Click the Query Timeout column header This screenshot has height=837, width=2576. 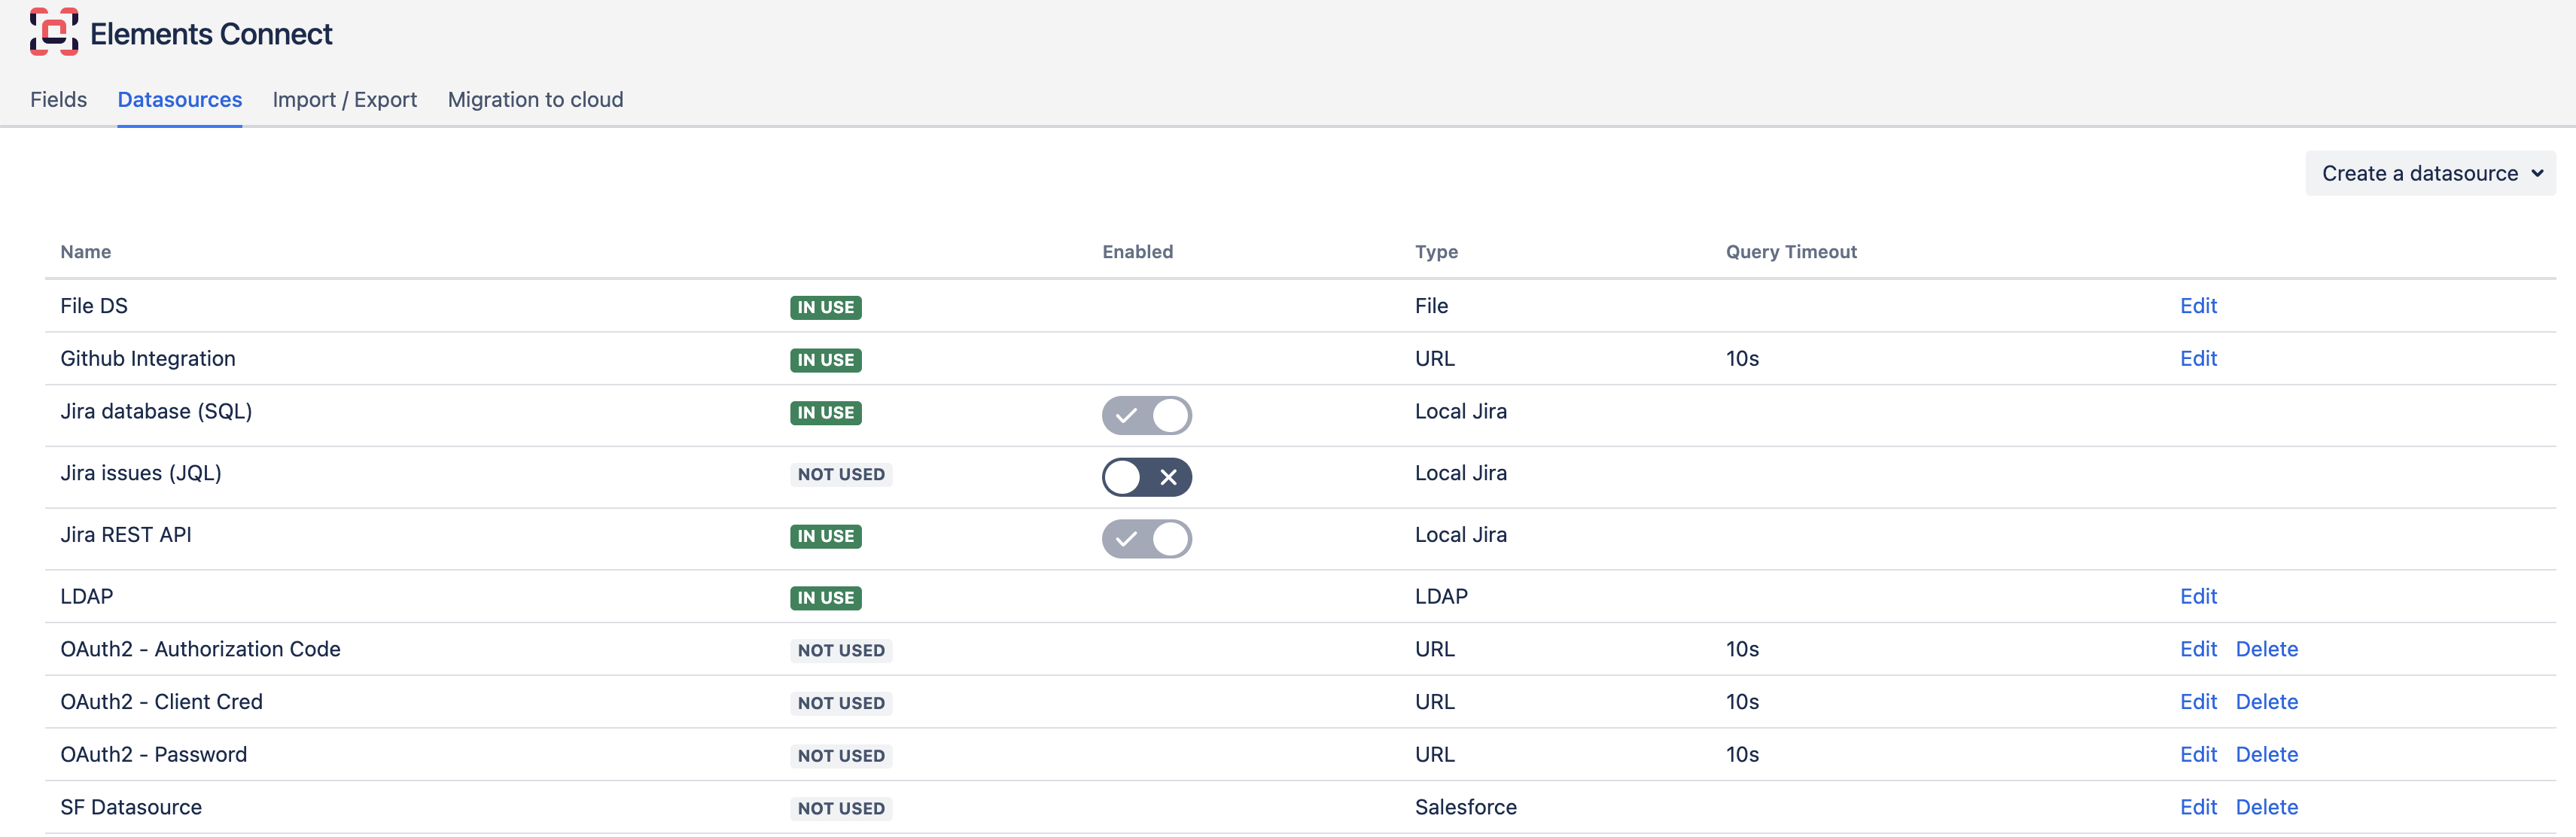pyautogui.click(x=1791, y=252)
